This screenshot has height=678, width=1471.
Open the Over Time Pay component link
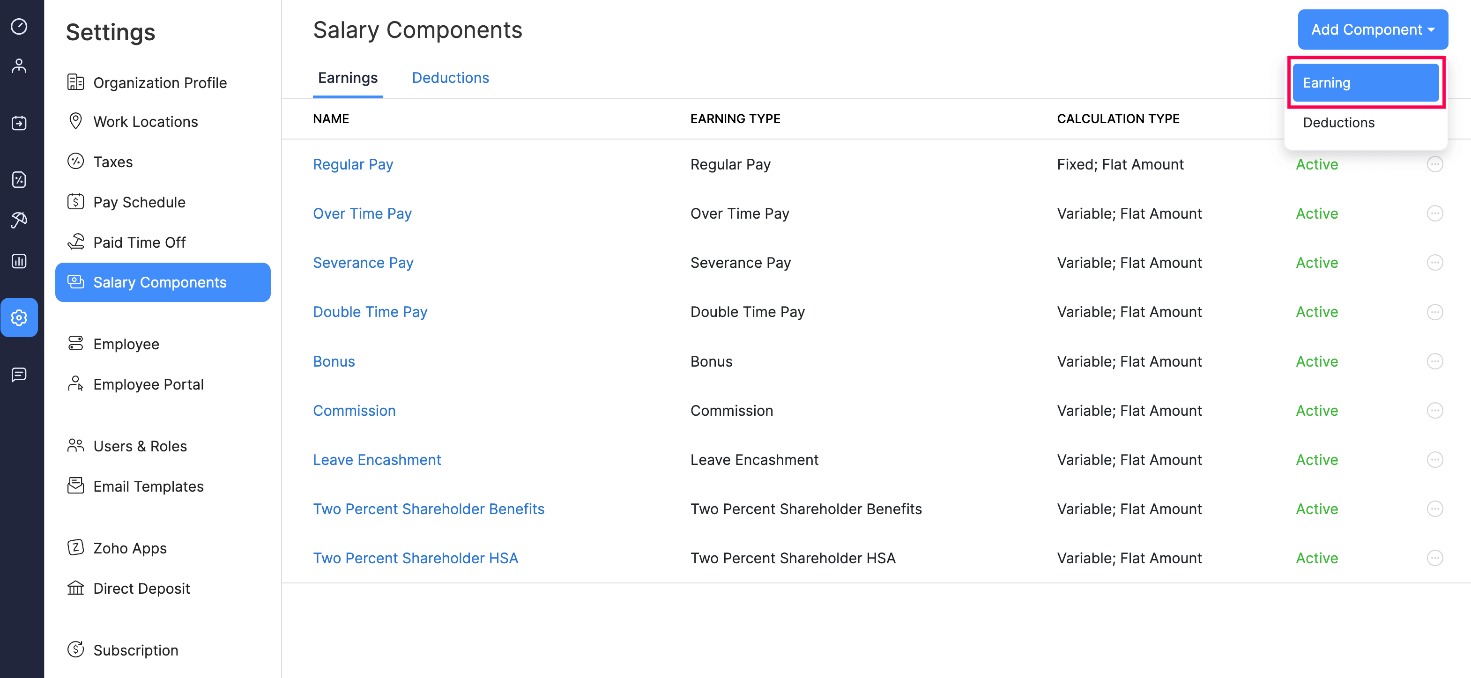click(x=362, y=214)
